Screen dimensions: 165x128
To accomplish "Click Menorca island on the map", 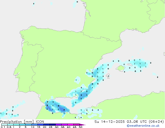I will coord(130,65).
